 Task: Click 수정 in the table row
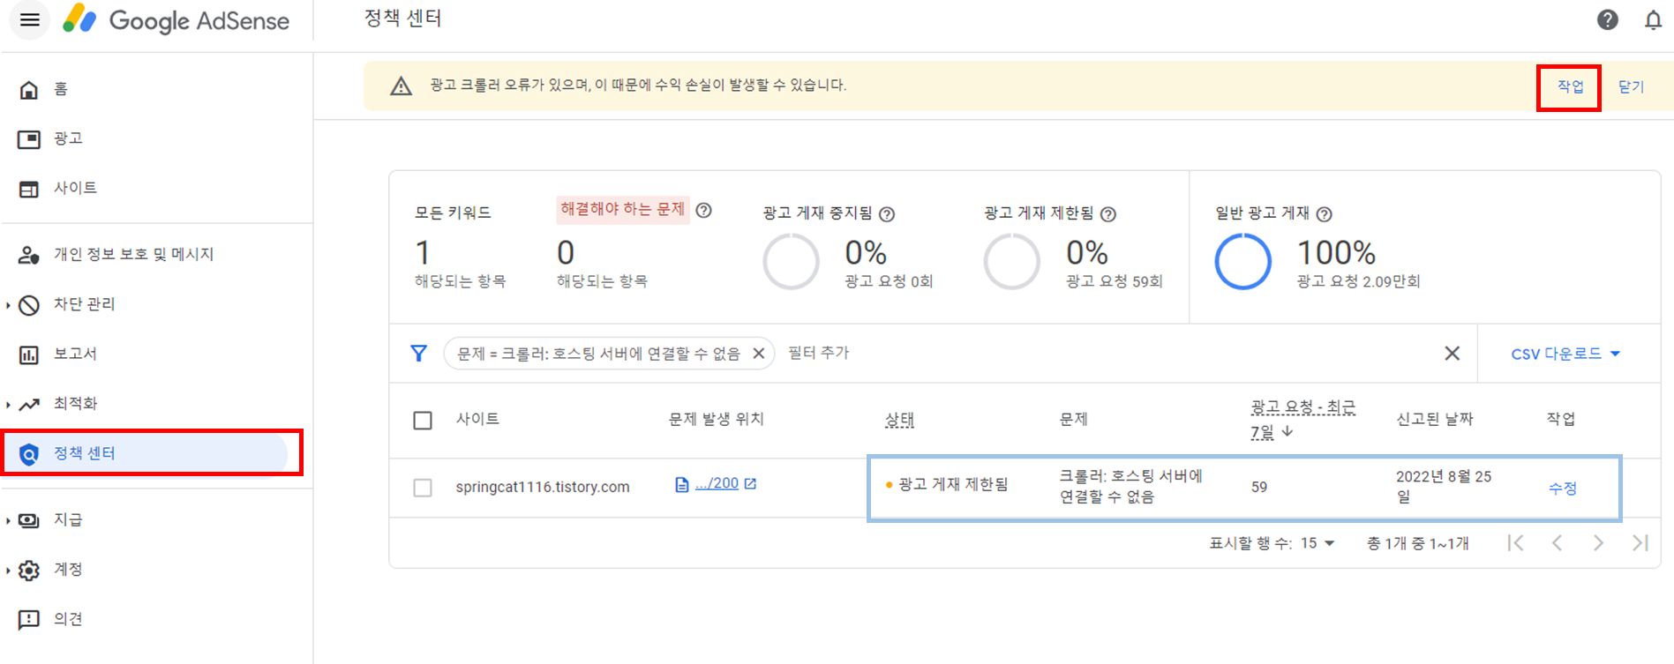pos(1563,488)
